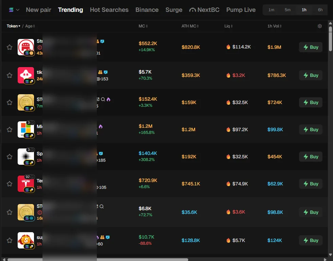Star the Microsoft logo token row
This screenshot has width=333, height=261.
[x=10, y=129]
